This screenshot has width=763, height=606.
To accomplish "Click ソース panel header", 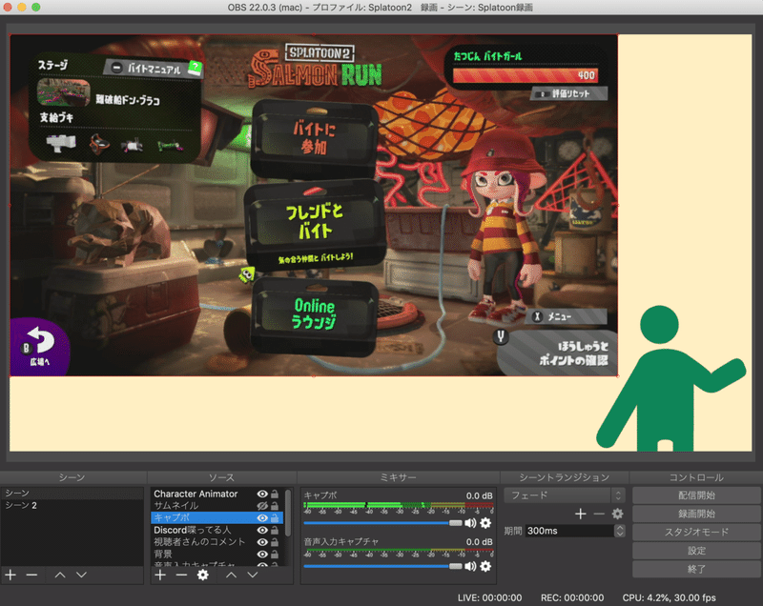I will tap(221, 477).
